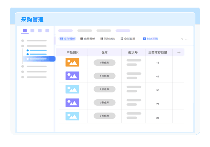
Task: Open the three-dot more options menu
Action: coord(187,39)
